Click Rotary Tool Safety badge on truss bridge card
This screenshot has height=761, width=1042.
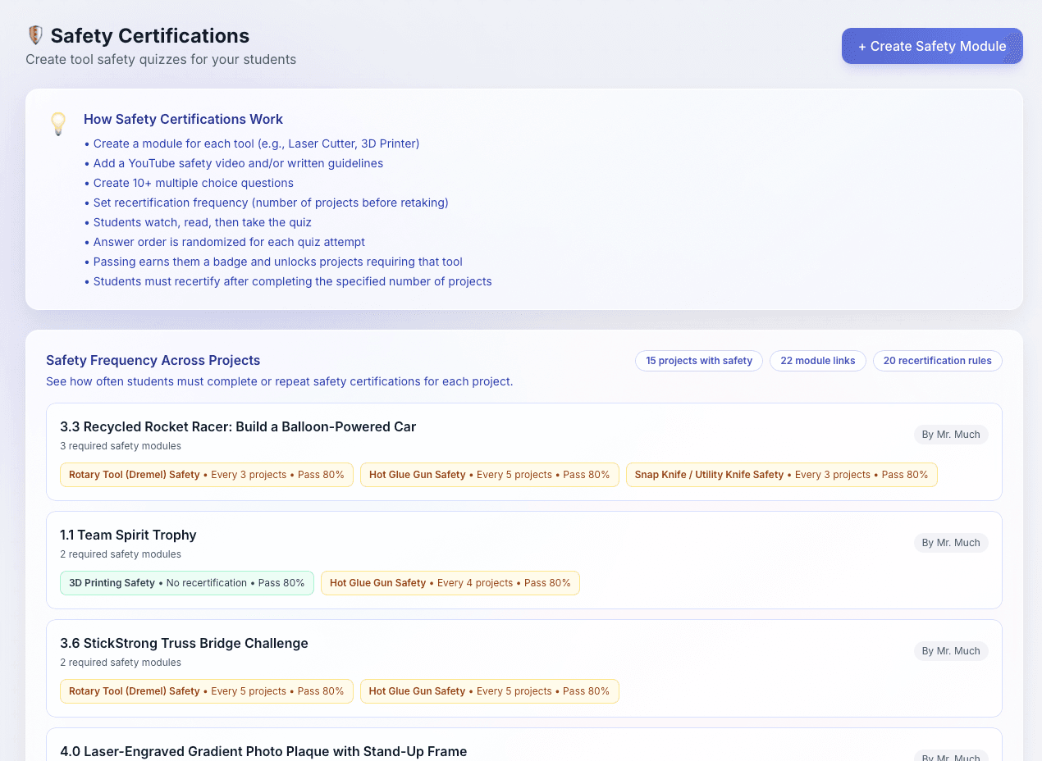pyautogui.click(x=206, y=690)
